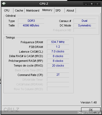The width and height of the screenshot is (102, 115).
Task: Click the 534.7 MHz DRAM frequency value
Action: click(x=58, y=42)
